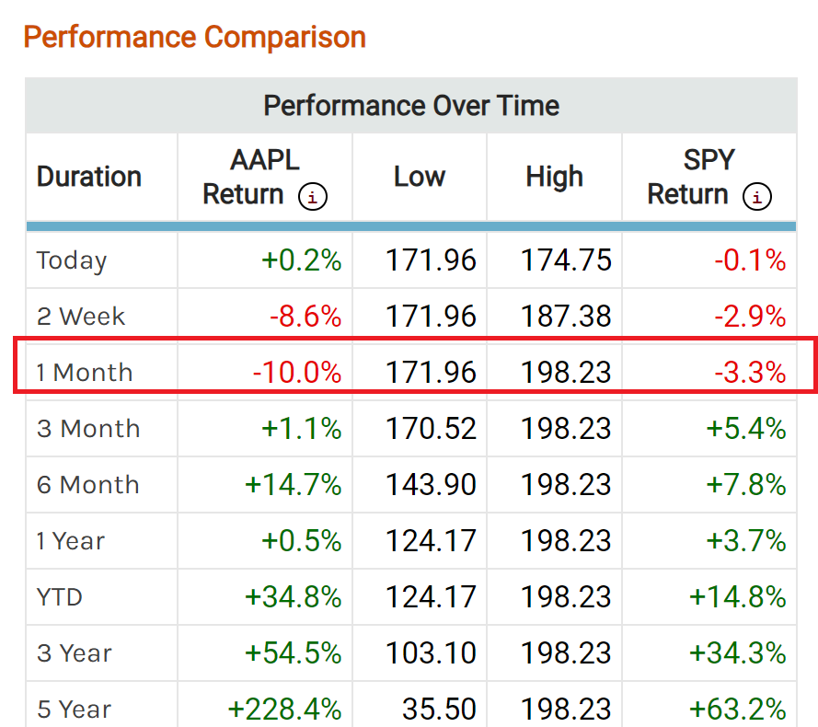Screen dimensions: 818x727
Task: Click the Performance Over Time header
Action: 411,106
